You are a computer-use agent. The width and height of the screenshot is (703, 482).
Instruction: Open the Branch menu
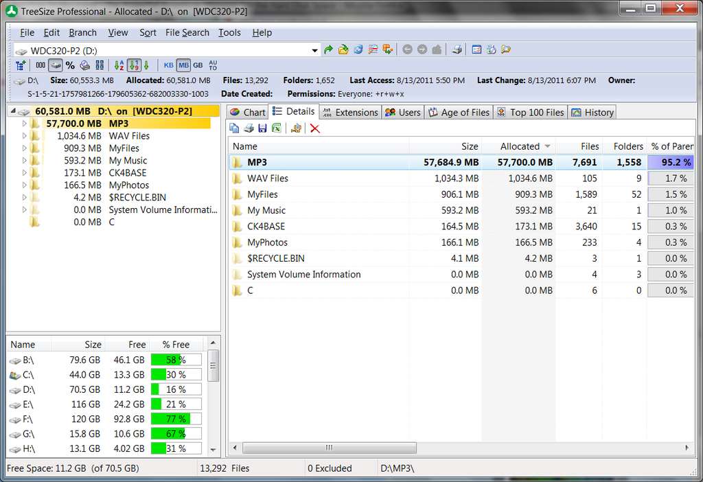(82, 33)
